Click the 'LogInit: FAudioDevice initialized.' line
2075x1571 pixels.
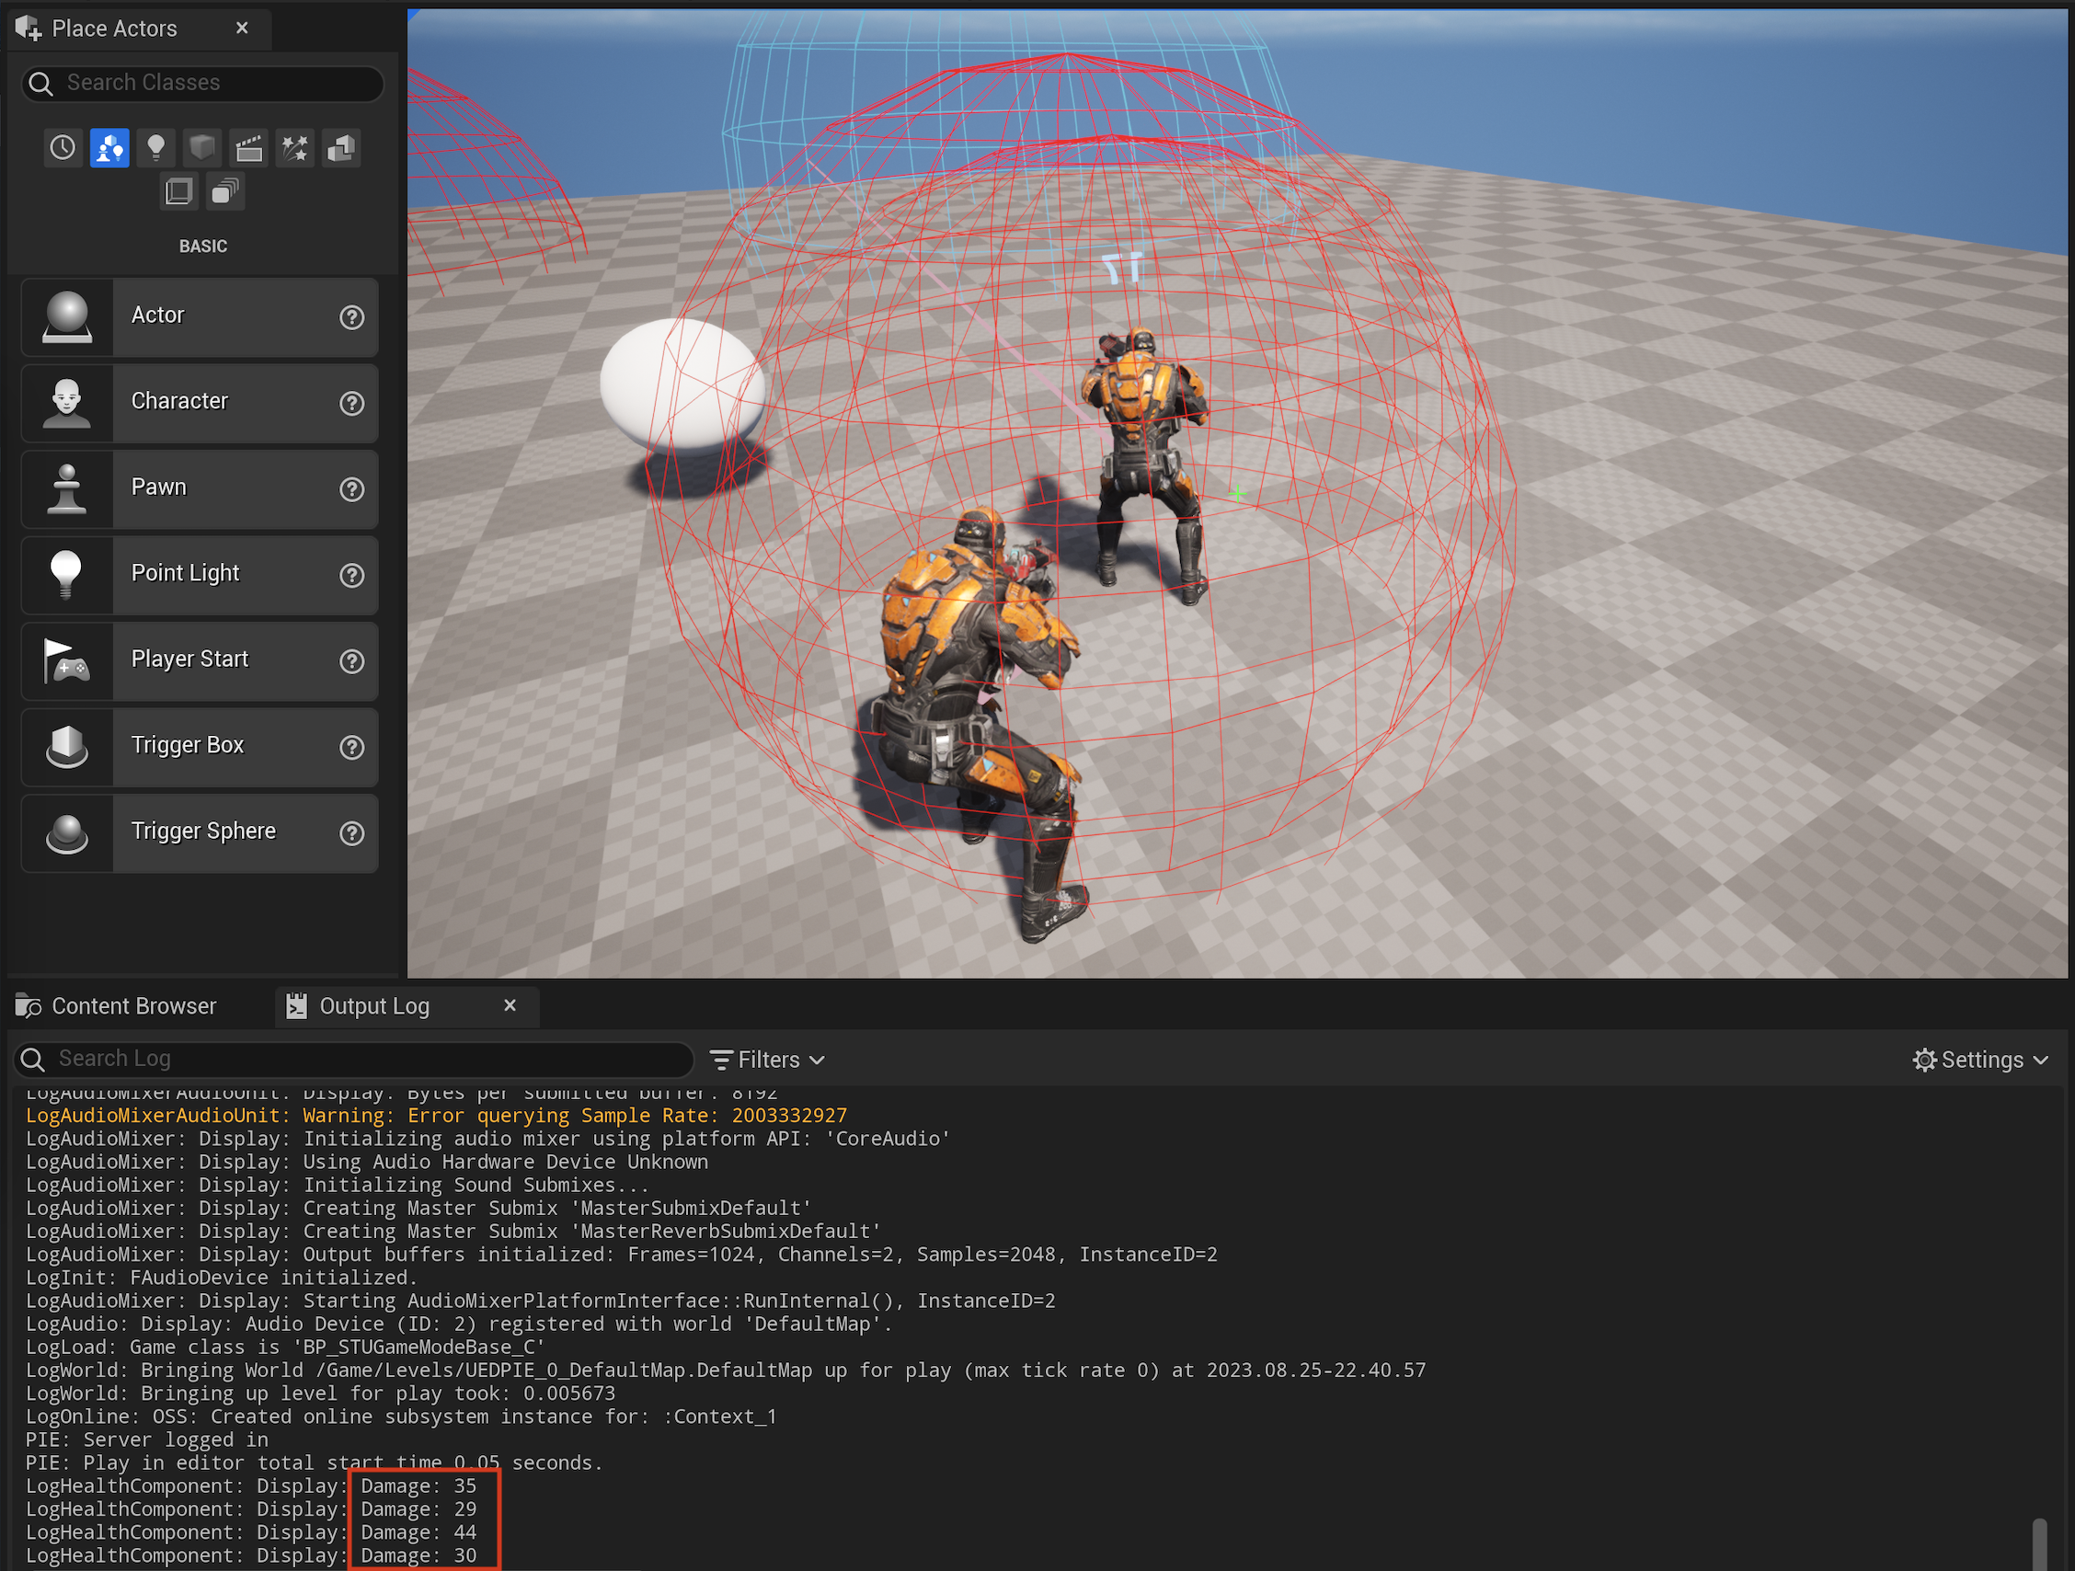coord(222,1278)
